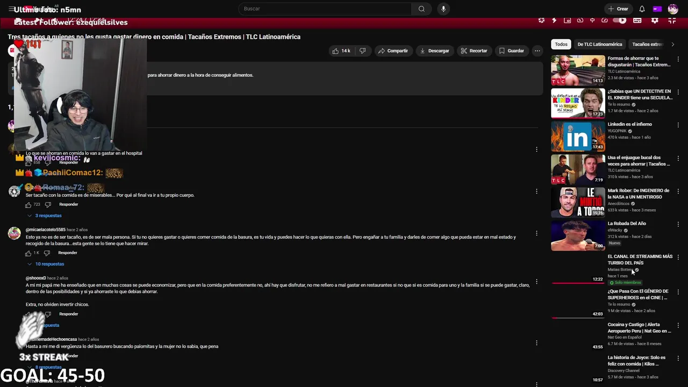Open '¿Que Pasa Con El GÉNERO DE SUPERHEROES' title

tap(638, 295)
